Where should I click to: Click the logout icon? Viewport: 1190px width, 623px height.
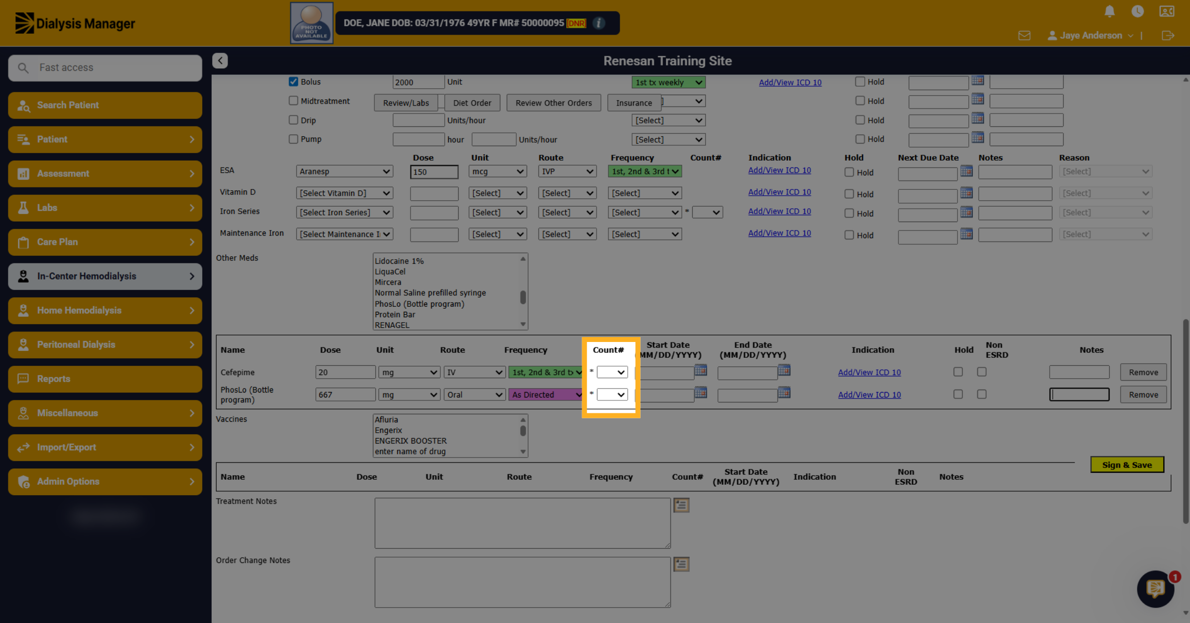pyautogui.click(x=1168, y=36)
